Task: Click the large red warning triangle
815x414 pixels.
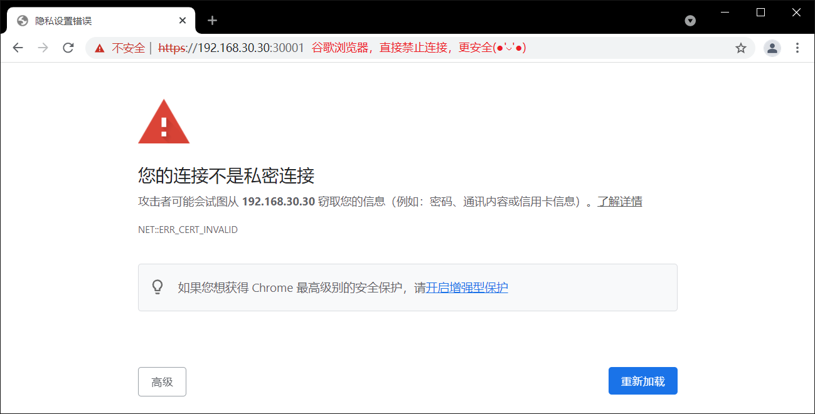Action: 164,122
